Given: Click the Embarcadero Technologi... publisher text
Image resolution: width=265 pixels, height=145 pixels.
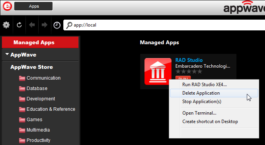Looking at the screenshot, I should tap(203, 66).
